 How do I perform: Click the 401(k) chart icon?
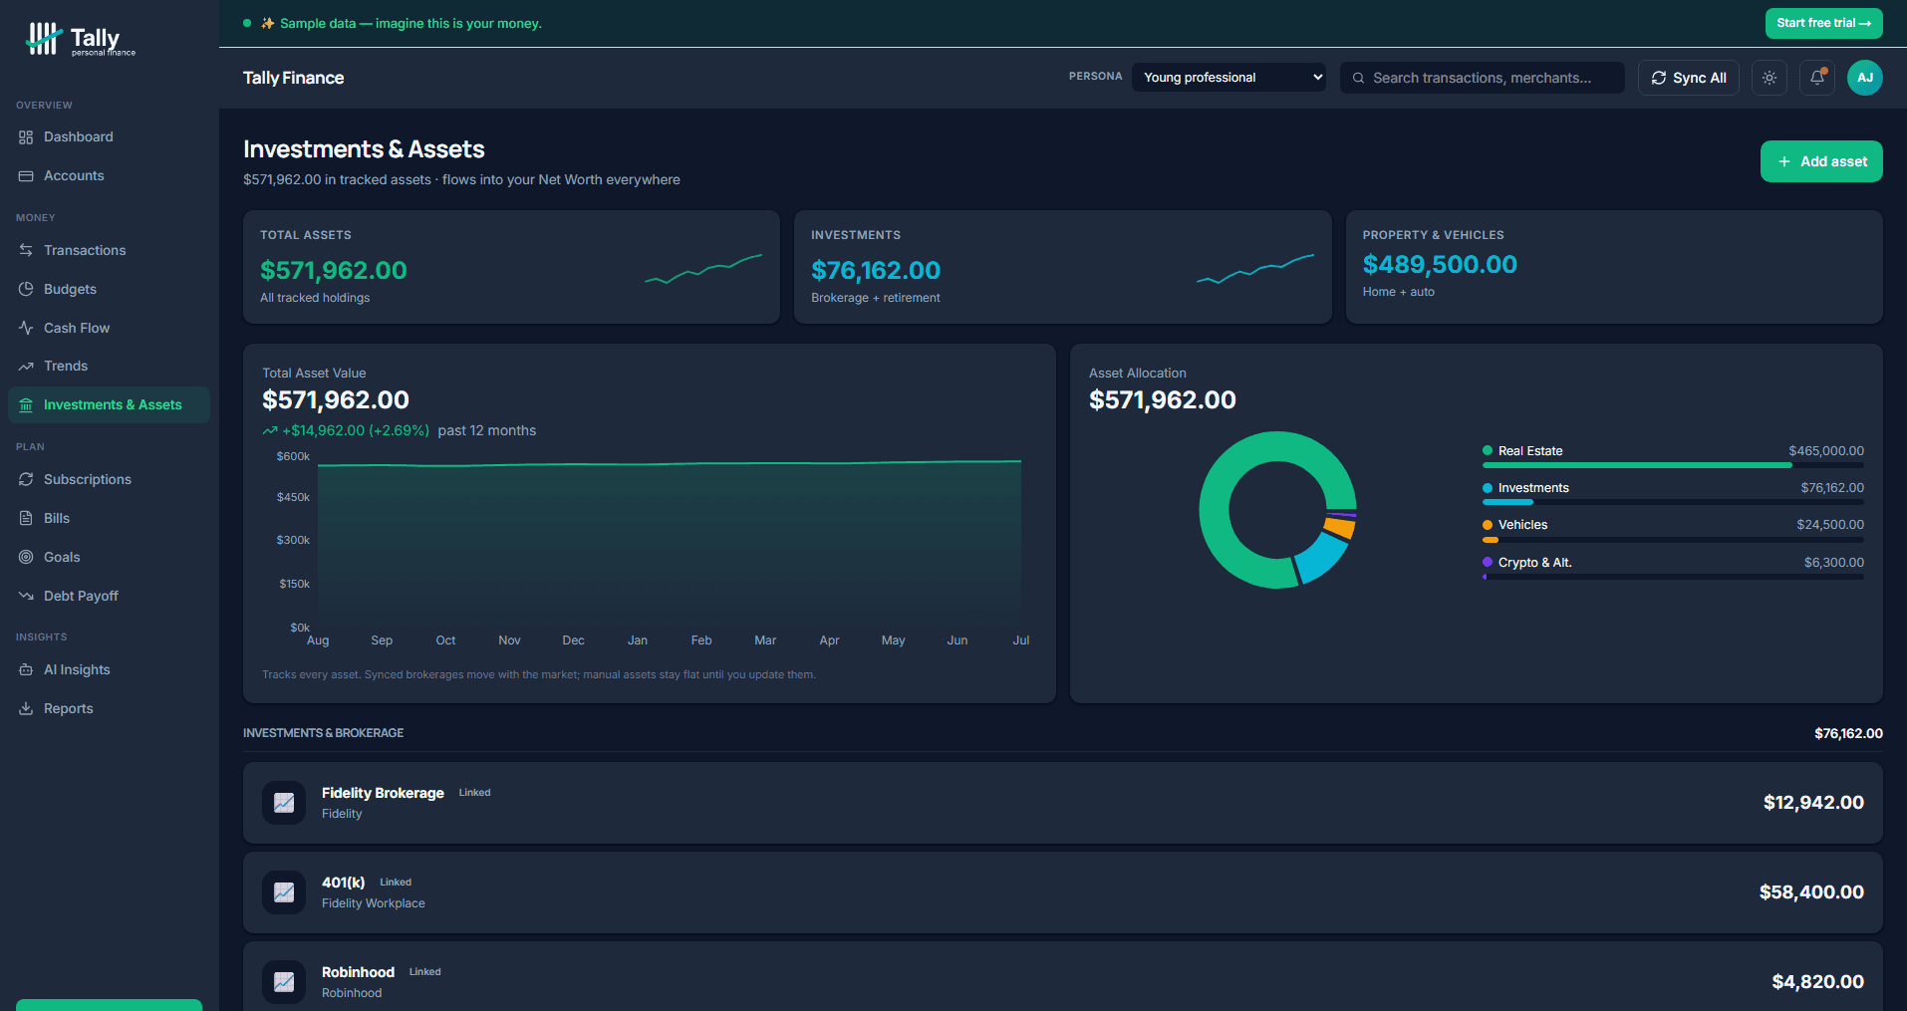284,892
